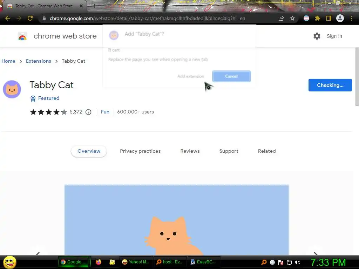
Task: Click the tray magnifier icon
Action: click(264, 262)
